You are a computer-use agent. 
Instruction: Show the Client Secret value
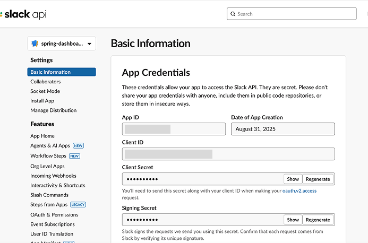tap(293, 179)
